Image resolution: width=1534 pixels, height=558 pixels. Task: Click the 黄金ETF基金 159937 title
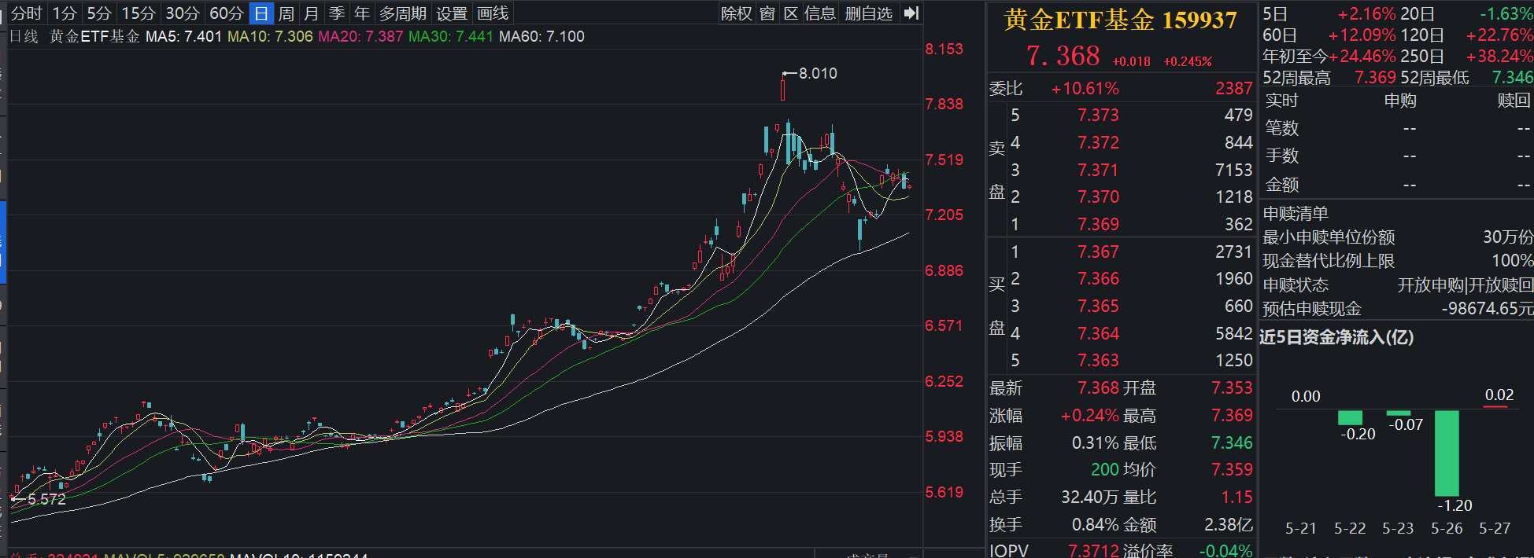[1121, 20]
